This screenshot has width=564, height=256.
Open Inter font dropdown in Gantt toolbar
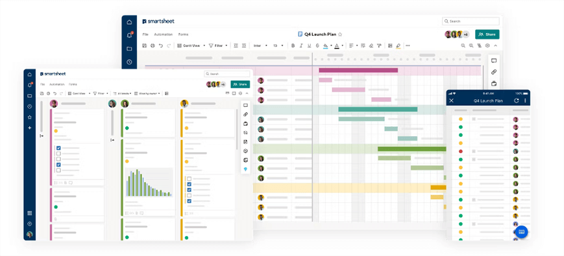tap(260, 45)
